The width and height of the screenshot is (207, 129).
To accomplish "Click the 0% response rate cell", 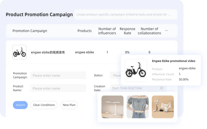I will coord(127,52).
